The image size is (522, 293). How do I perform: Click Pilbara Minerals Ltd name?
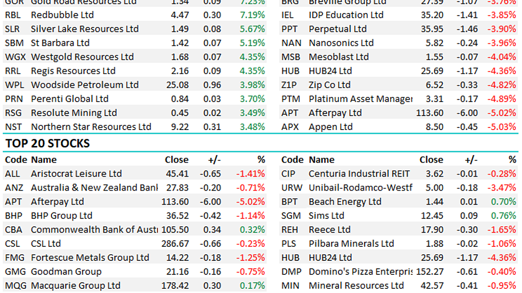[x=351, y=244]
